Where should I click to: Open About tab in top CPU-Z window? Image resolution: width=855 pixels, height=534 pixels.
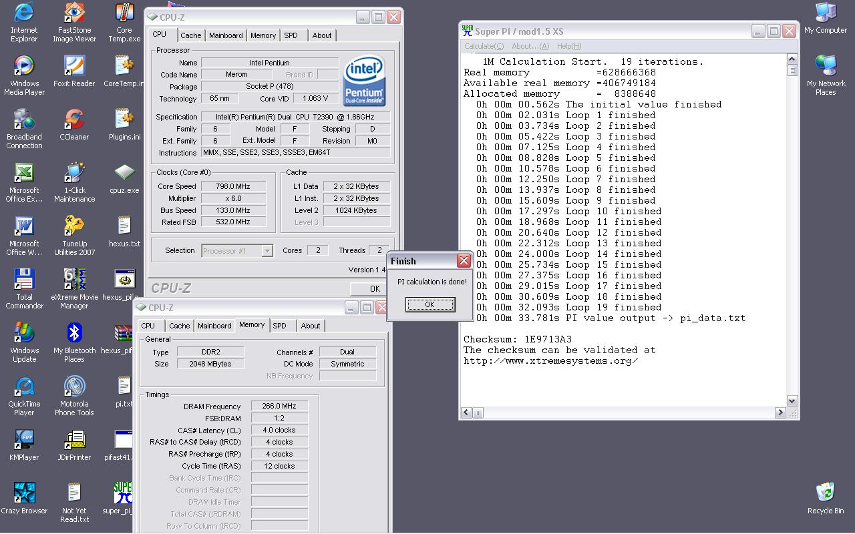[x=322, y=35]
